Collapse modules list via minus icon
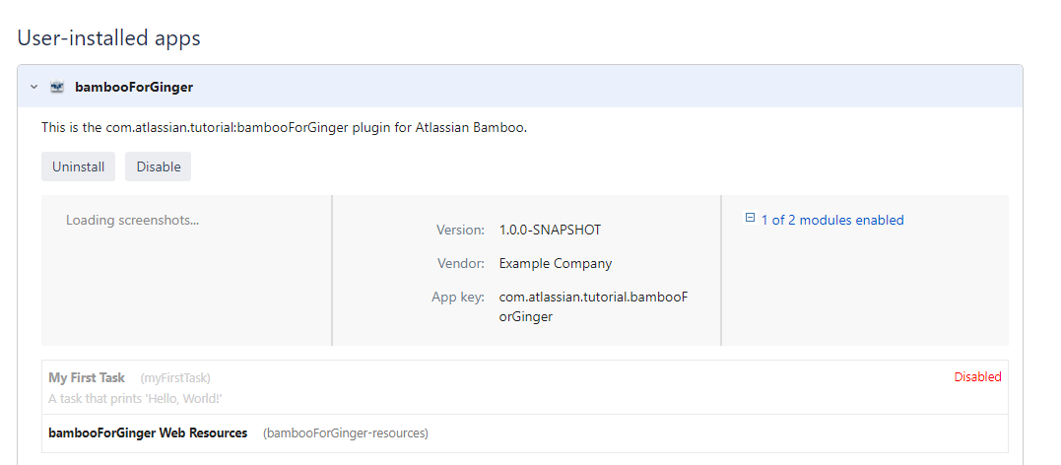Screen dimensions: 1061x465 750,218
